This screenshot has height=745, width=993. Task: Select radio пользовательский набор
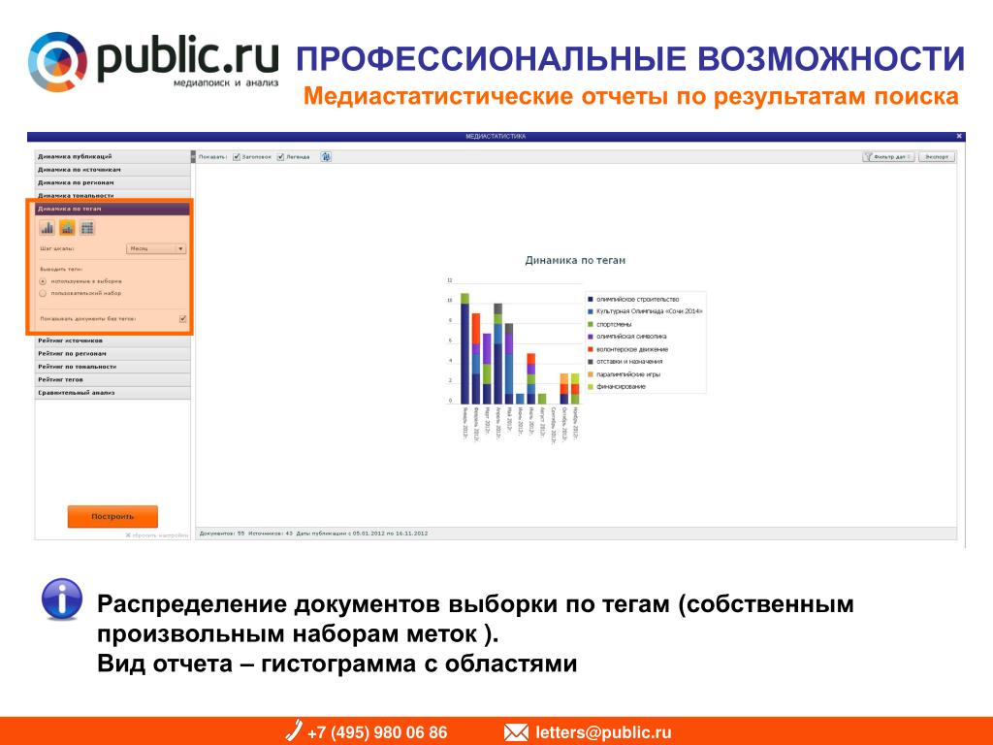coord(43,293)
